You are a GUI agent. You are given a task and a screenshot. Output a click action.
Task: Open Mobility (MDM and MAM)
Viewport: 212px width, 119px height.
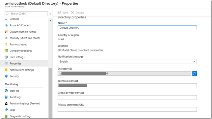pos(25,38)
